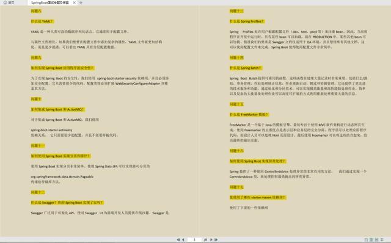
Task: Click the highlighted heading about Spring Boot security
Action: point(62,68)
